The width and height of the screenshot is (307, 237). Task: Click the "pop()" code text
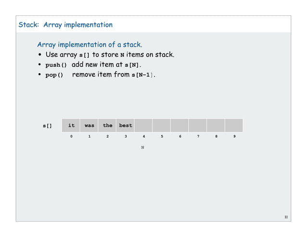click(54, 75)
